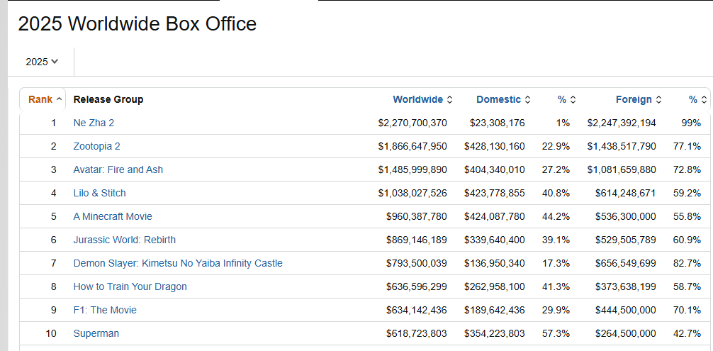Viewport: 713px width, 351px height.
Task: Click sort arrows next to domestic % column
Action: tap(573, 99)
